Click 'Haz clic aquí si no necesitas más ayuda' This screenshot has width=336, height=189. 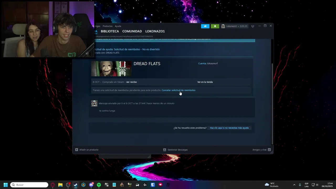tap(229, 128)
